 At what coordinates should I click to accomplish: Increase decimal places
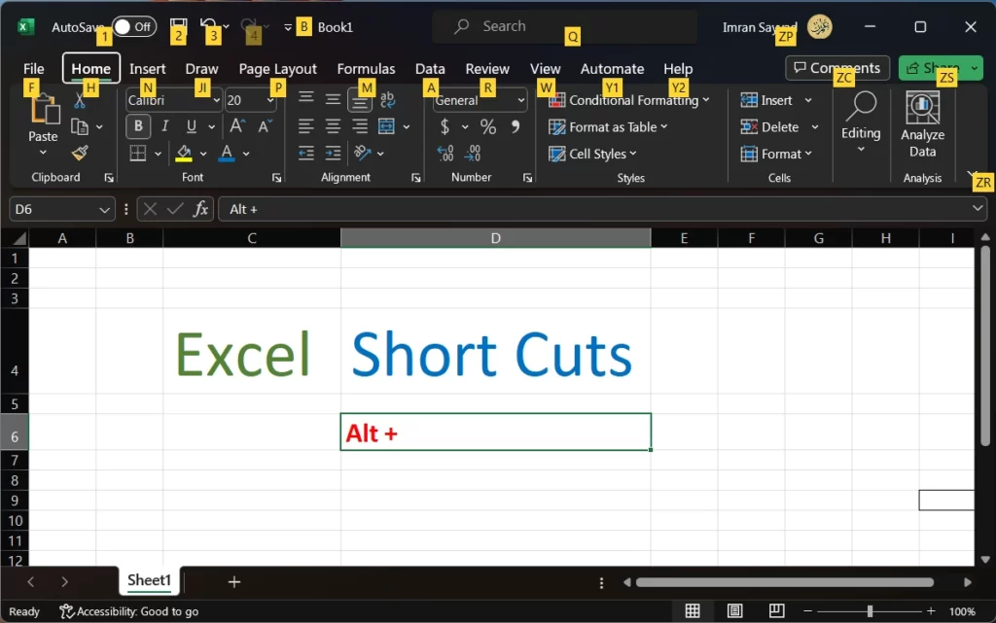(445, 153)
